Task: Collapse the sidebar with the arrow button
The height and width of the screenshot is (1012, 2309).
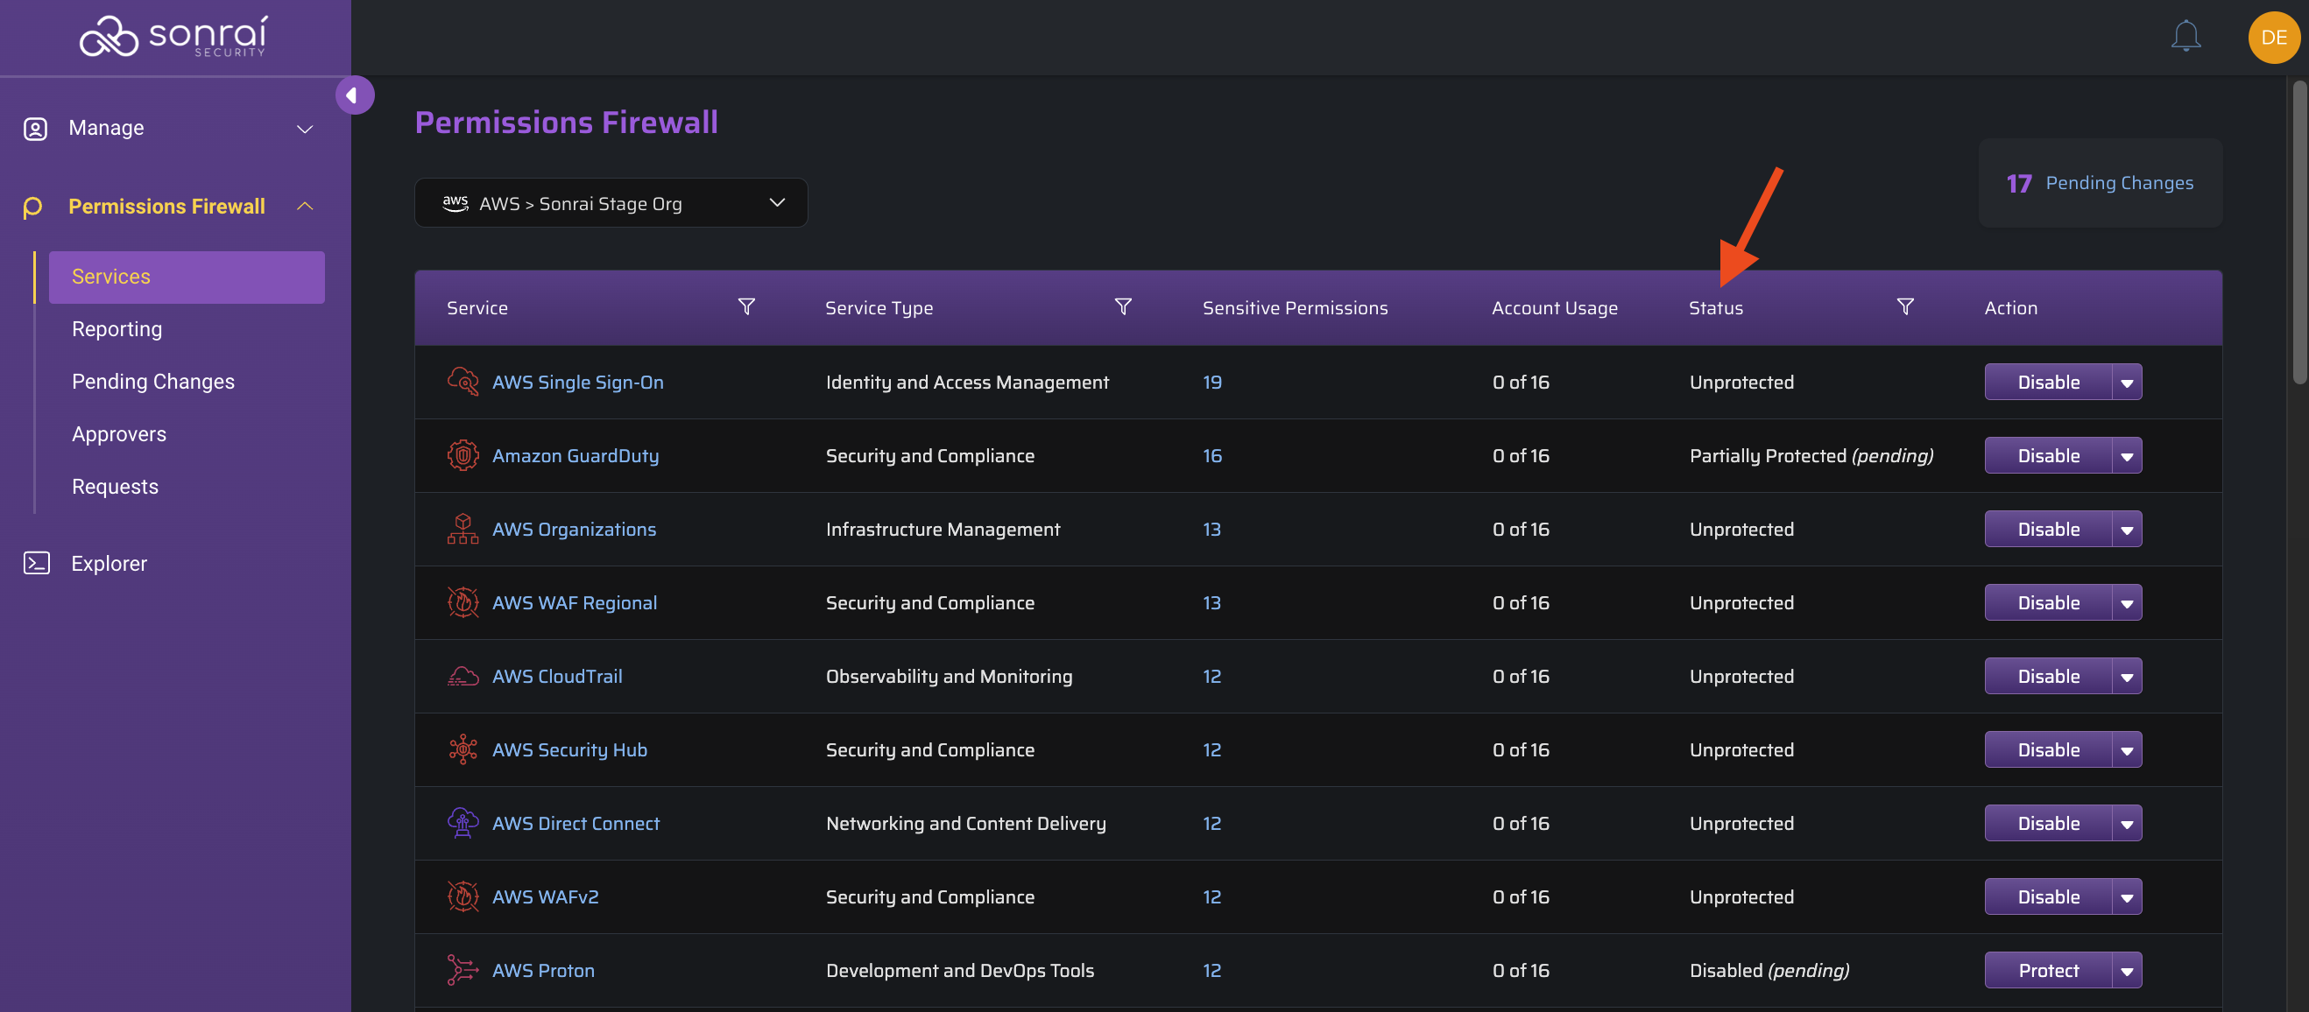Action: point(354,95)
